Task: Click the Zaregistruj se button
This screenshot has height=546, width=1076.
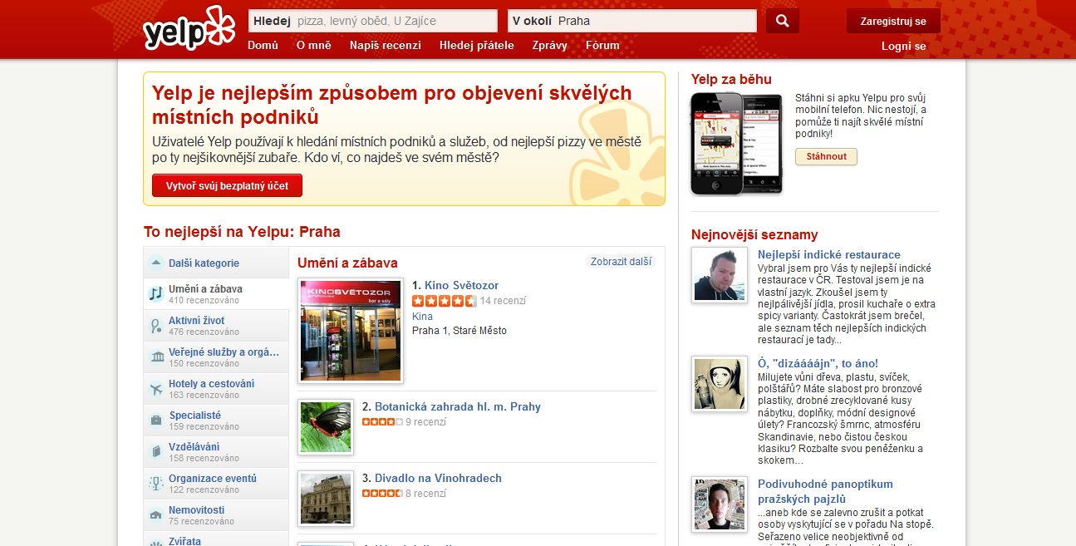Action: pyautogui.click(x=893, y=21)
